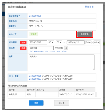Click the 担当者 ID field 000001
This screenshot has width=108, height=112.
coord(41,48)
